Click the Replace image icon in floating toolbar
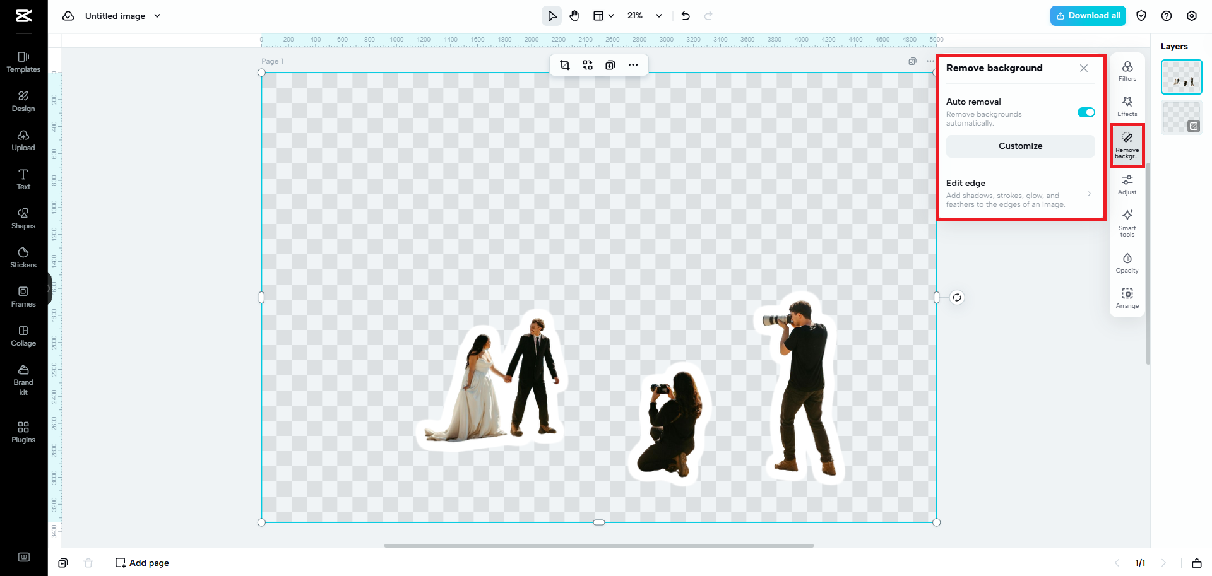This screenshot has width=1212, height=576. 587,64
